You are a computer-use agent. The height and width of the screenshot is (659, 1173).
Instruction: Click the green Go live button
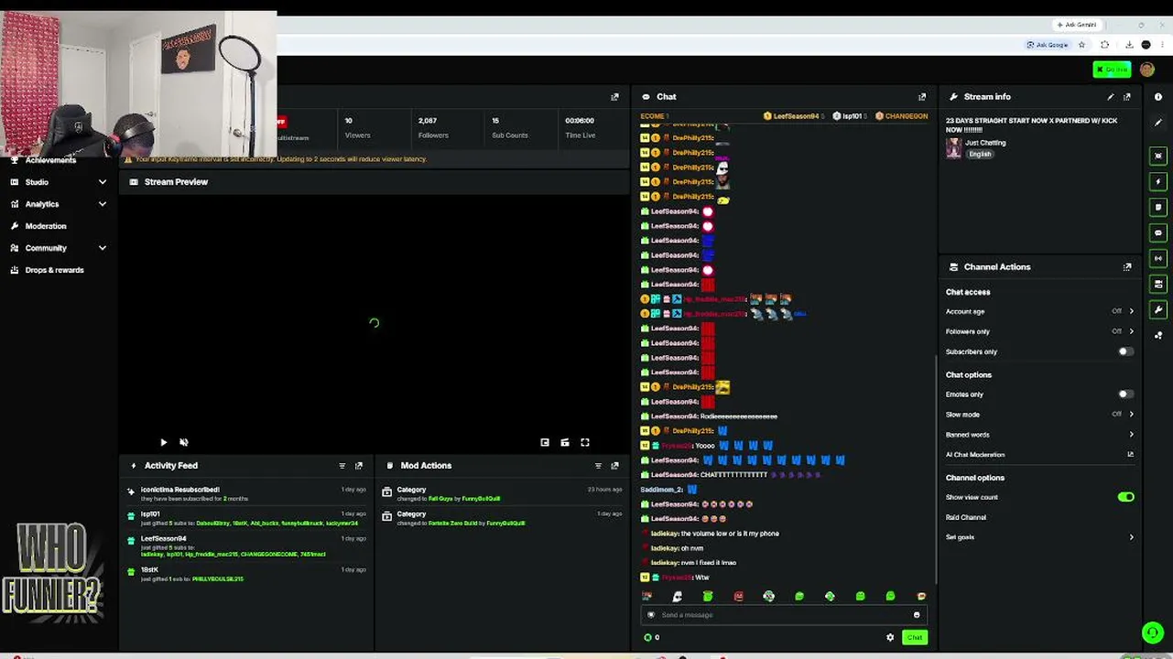point(1112,70)
